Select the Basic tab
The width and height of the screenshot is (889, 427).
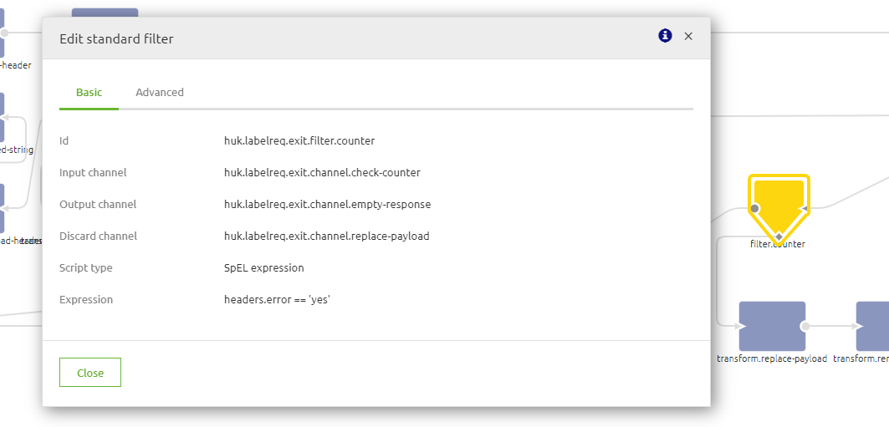pos(89,93)
